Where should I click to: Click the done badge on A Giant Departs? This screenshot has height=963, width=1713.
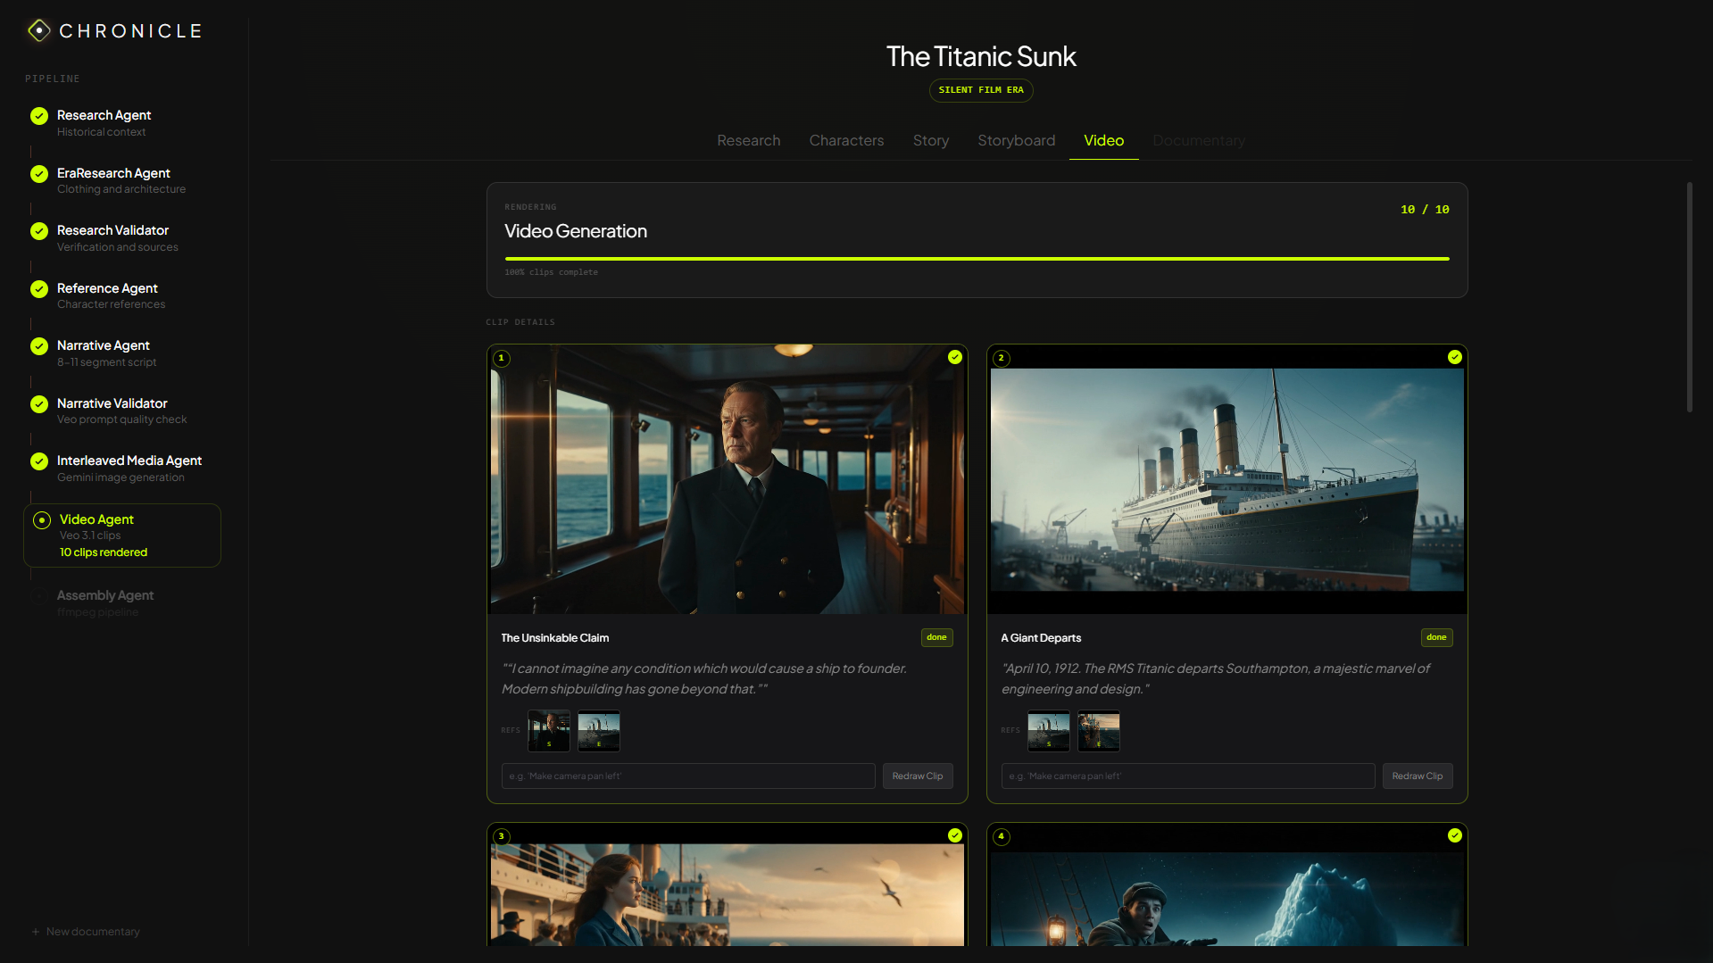point(1436,637)
